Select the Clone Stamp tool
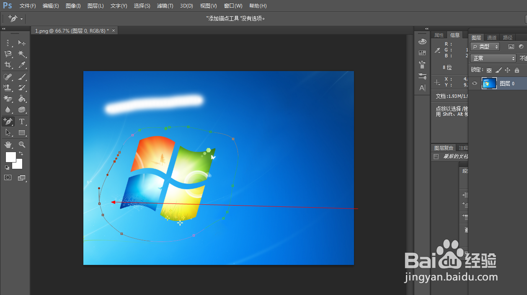The width and height of the screenshot is (527, 295). 8,88
